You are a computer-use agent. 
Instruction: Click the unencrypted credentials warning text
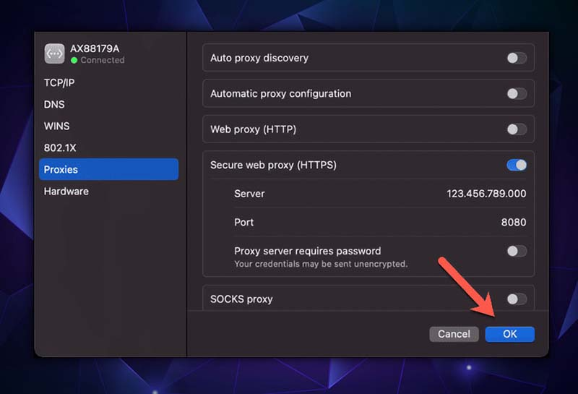click(321, 264)
